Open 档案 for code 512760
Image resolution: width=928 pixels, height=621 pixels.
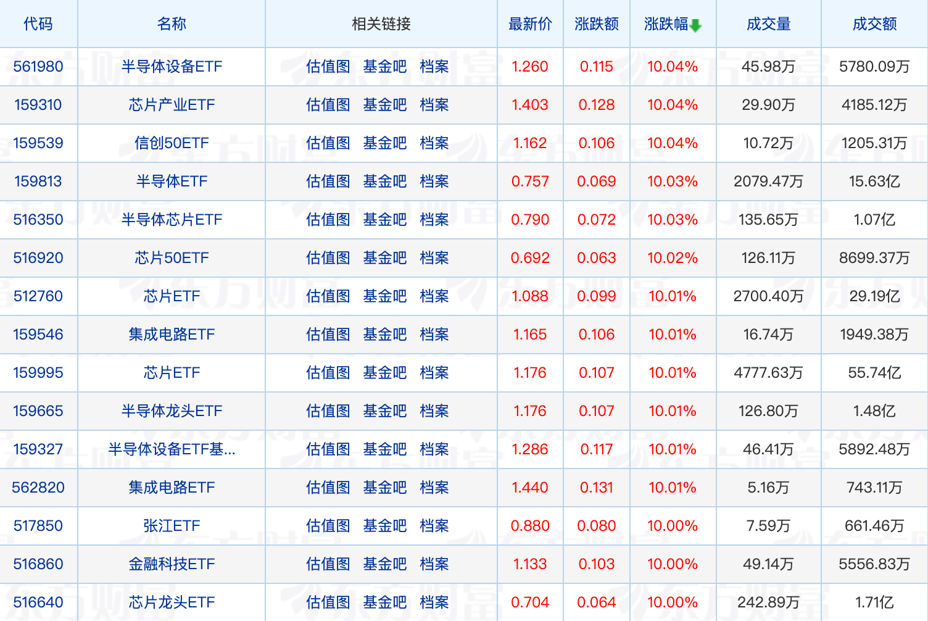tap(434, 296)
